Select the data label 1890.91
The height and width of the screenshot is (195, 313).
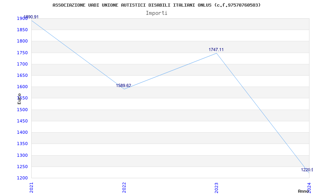[31, 17]
